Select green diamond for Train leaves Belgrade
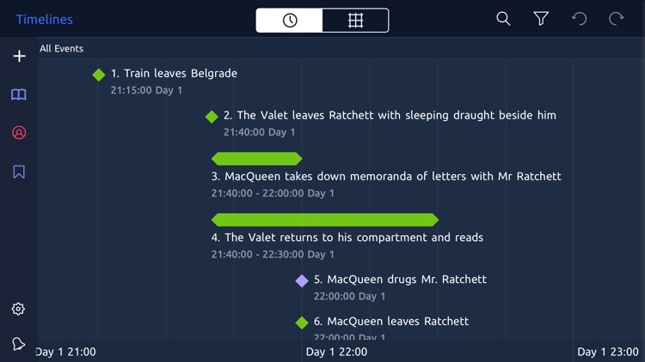645x362 pixels. pos(99,75)
